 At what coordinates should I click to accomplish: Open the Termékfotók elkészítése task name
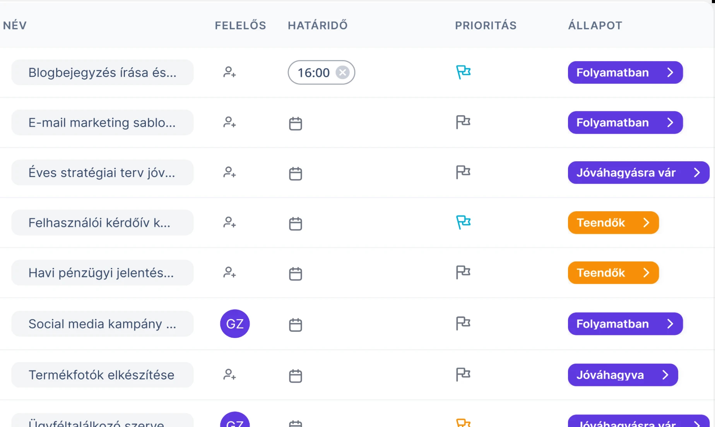point(102,375)
